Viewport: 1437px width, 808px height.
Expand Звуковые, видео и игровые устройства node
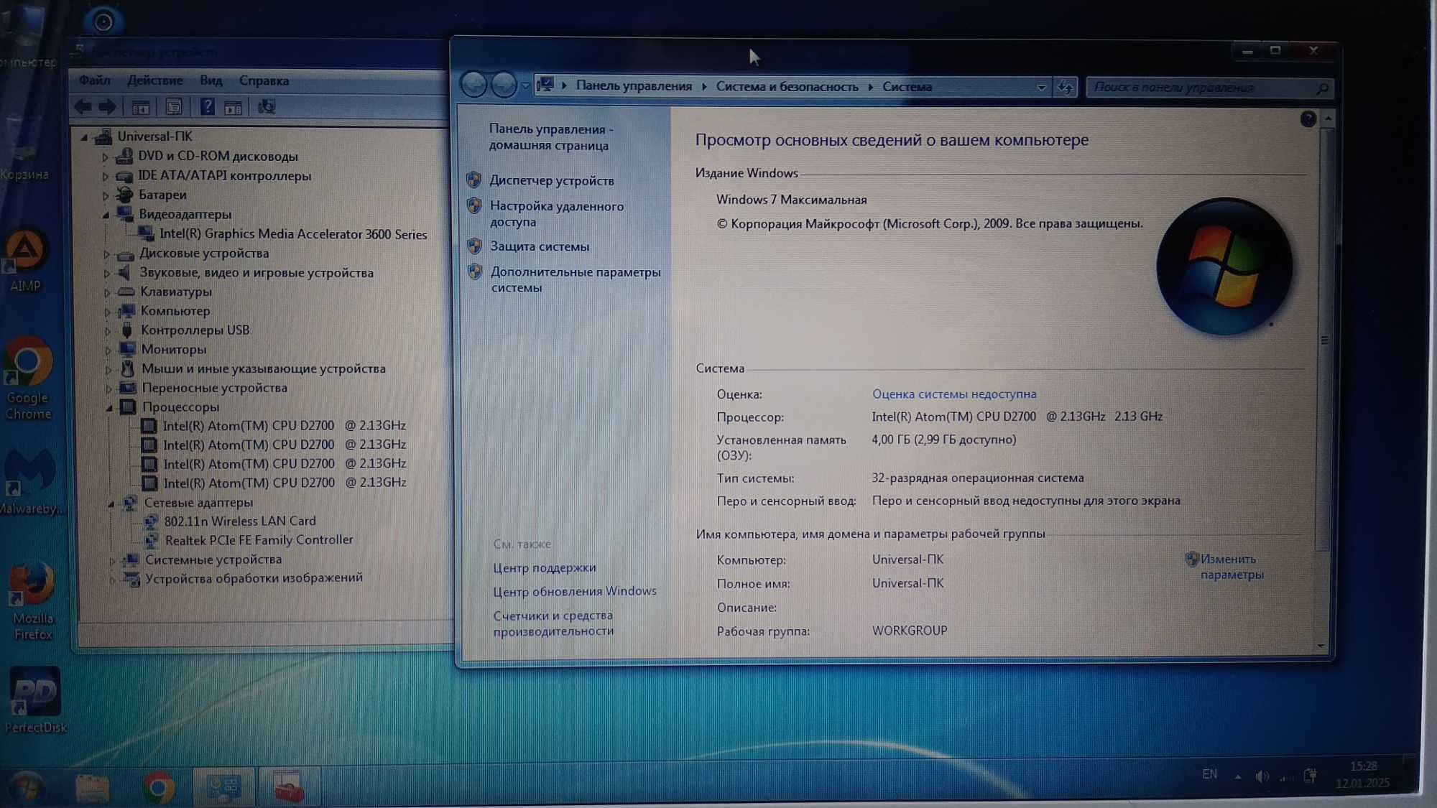[x=107, y=273]
